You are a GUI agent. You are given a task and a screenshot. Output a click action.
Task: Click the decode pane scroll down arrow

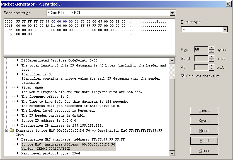coord(172,153)
